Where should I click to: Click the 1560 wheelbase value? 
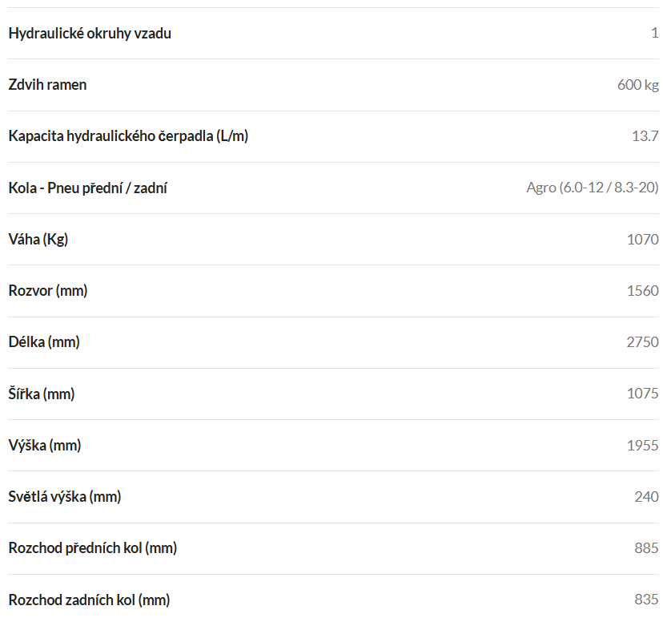(642, 291)
